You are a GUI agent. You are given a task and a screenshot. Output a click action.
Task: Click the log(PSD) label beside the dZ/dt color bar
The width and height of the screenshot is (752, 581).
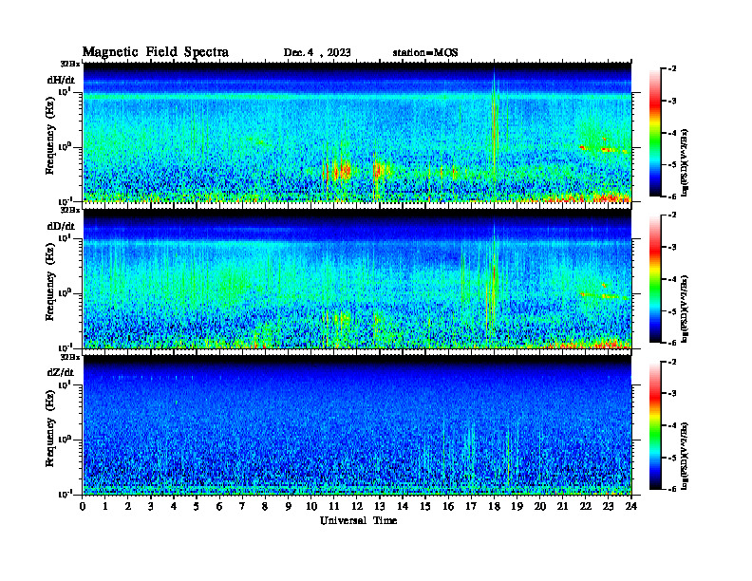tap(685, 456)
